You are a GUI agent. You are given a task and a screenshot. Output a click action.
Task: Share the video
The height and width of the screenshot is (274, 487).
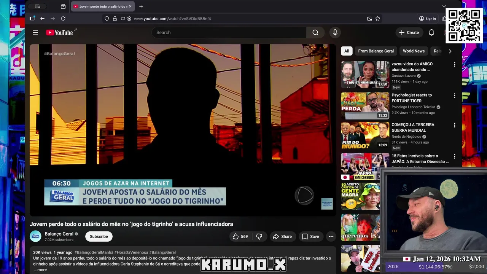282,237
